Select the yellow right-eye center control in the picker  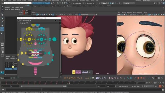click(29, 39)
